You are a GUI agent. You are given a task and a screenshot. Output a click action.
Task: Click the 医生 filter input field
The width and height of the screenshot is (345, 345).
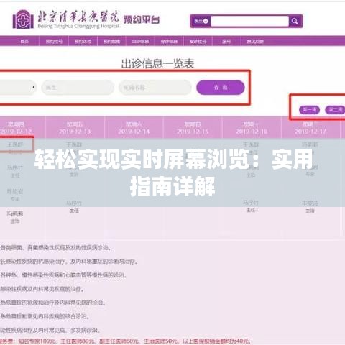click(78, 88)
